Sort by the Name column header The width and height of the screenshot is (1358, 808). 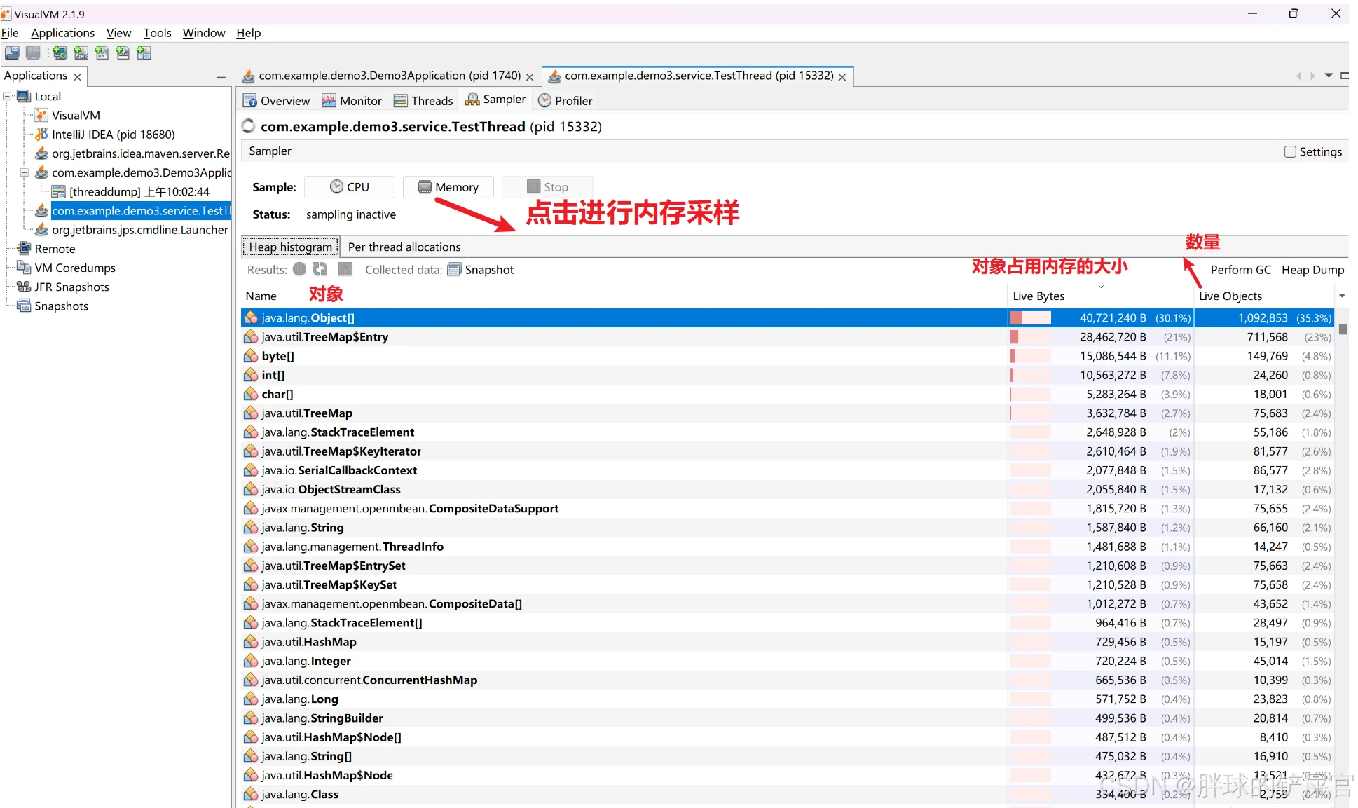coord(624,296)
